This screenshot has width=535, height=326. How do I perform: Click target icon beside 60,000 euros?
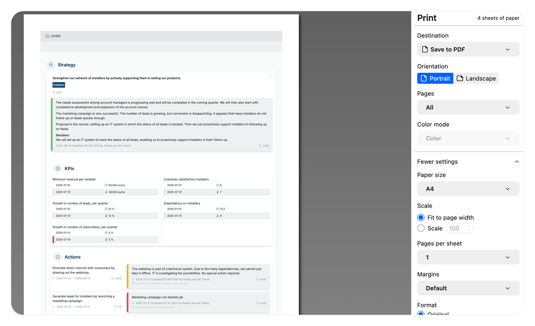tap(106, 185)
